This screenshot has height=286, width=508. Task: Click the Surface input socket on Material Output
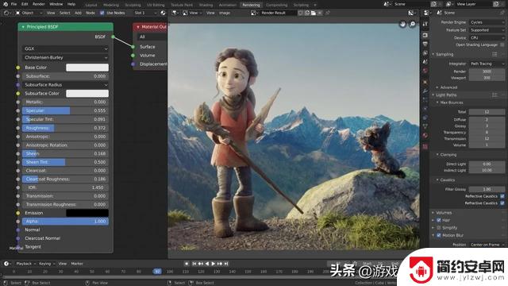click(x=133, y=47)
